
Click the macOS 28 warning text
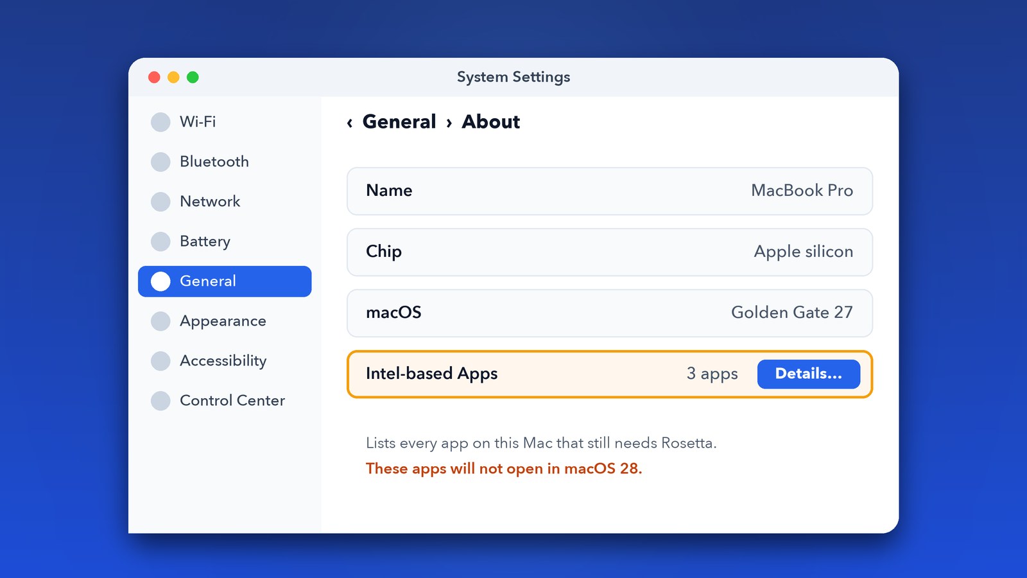504,469
